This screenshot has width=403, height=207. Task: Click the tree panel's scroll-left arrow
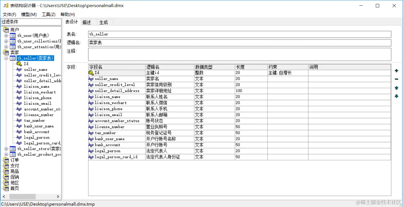pyautogui.click(x=4, y=197)
